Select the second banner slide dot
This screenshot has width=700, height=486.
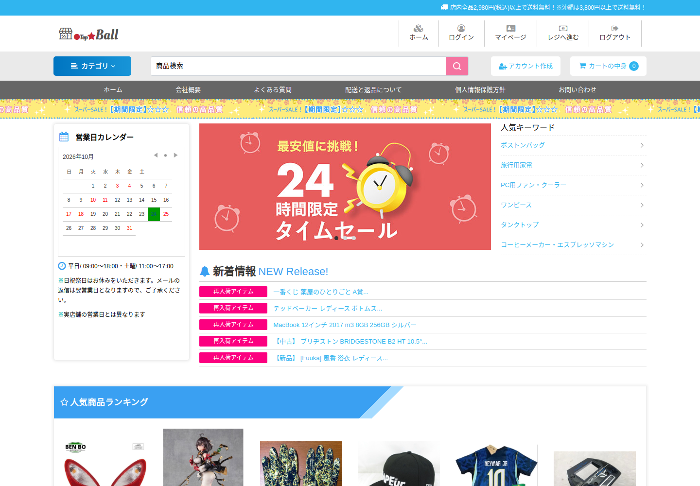tap(345, 238)
